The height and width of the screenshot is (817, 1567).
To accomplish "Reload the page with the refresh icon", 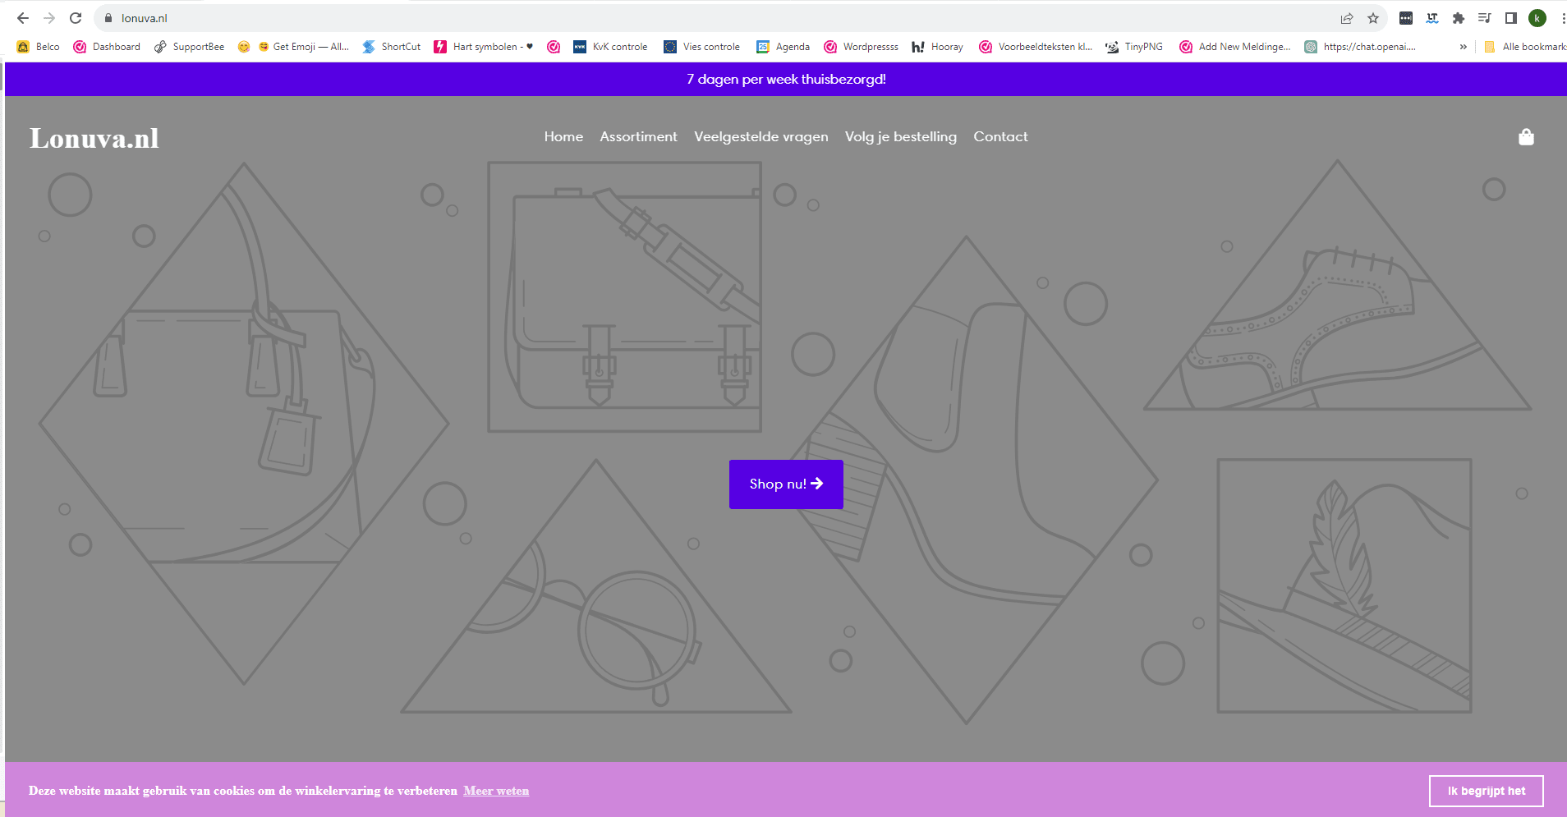I will 76,18.
